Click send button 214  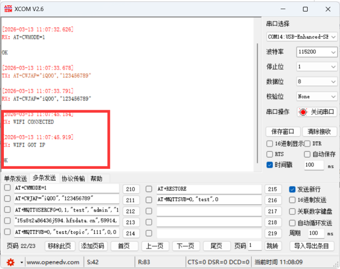click(x=131, y=233)
